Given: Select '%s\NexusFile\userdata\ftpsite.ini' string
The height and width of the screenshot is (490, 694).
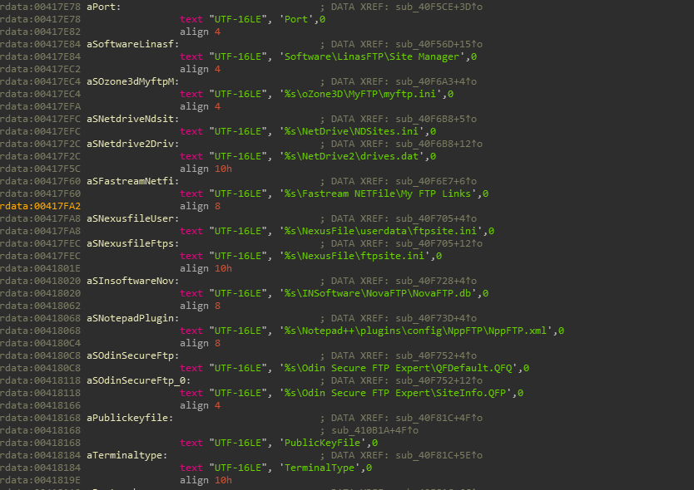Looking at the screenshot, I should coord(380,231).
